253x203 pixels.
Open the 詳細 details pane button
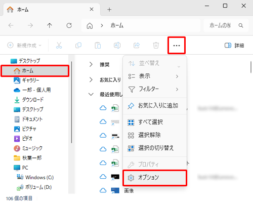click(x=234, y=46)
